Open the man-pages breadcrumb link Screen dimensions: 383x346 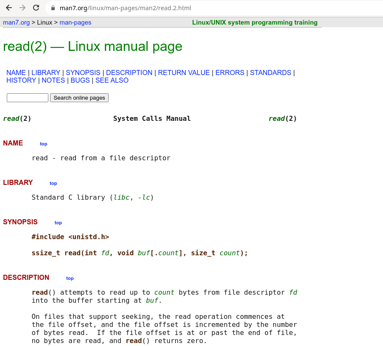click(x=75, y=22)
